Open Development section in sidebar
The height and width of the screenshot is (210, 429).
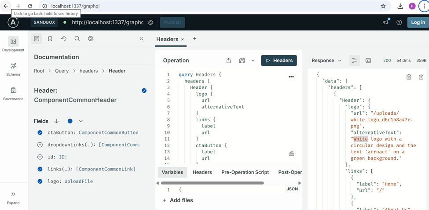point(13,44)
